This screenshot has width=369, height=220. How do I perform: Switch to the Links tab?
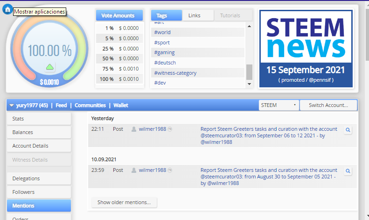[198, 15]
